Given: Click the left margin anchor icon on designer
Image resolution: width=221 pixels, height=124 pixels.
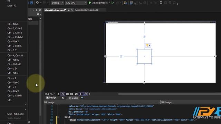Looking at the screenshot, I should point(106,56).
